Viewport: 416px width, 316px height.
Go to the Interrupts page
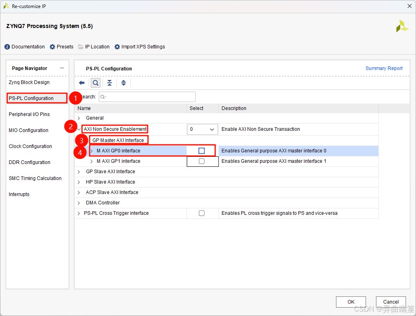click(19, 194)
